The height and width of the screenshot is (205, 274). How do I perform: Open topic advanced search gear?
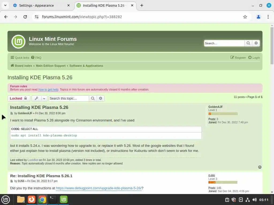(x=101, y=98)
